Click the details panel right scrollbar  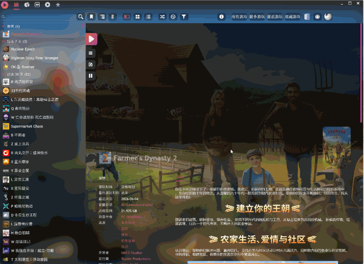(361, 72)
